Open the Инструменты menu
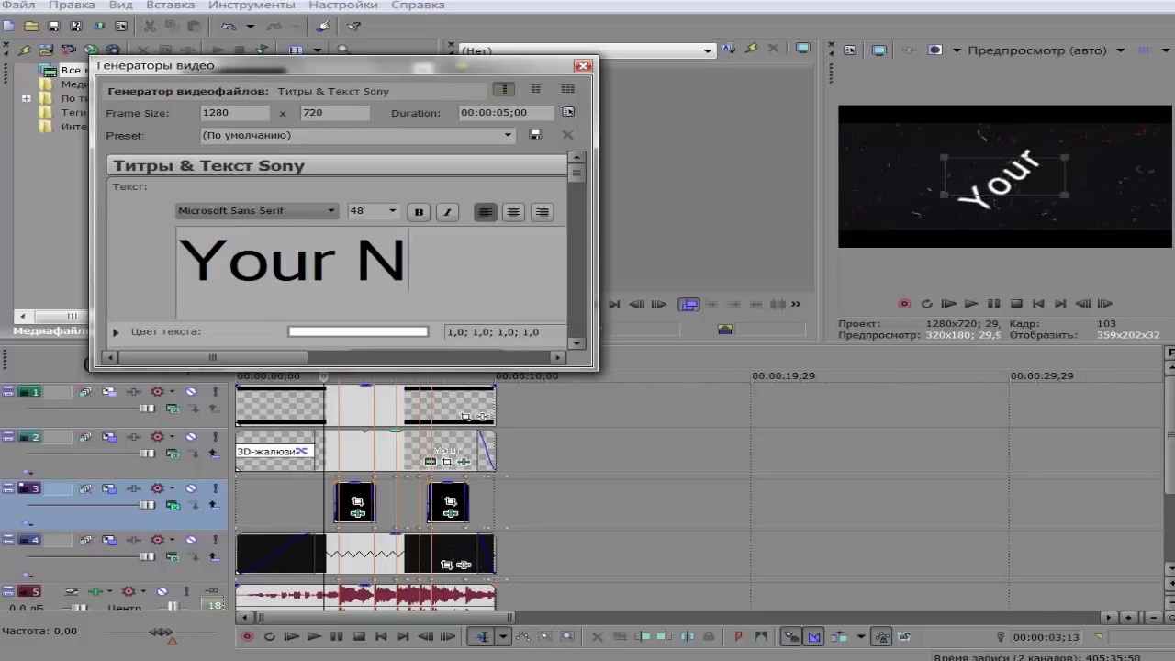 point(252,6)
